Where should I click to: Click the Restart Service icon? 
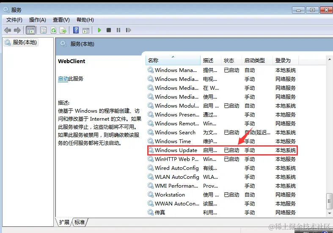coord(128,30)
